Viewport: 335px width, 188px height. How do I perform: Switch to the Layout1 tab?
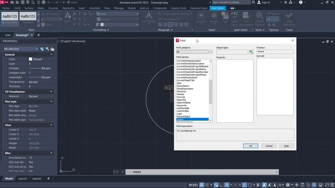[x=23, y=179]
